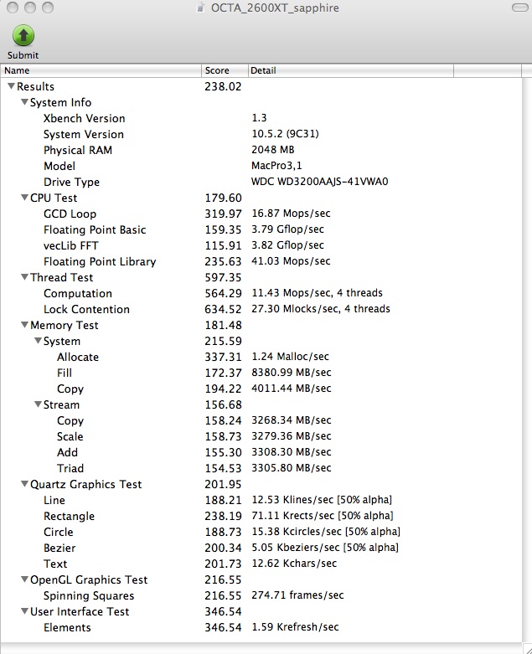Select the Drive Type row
The height and width of the screenshot is (654, 532).
261,182
